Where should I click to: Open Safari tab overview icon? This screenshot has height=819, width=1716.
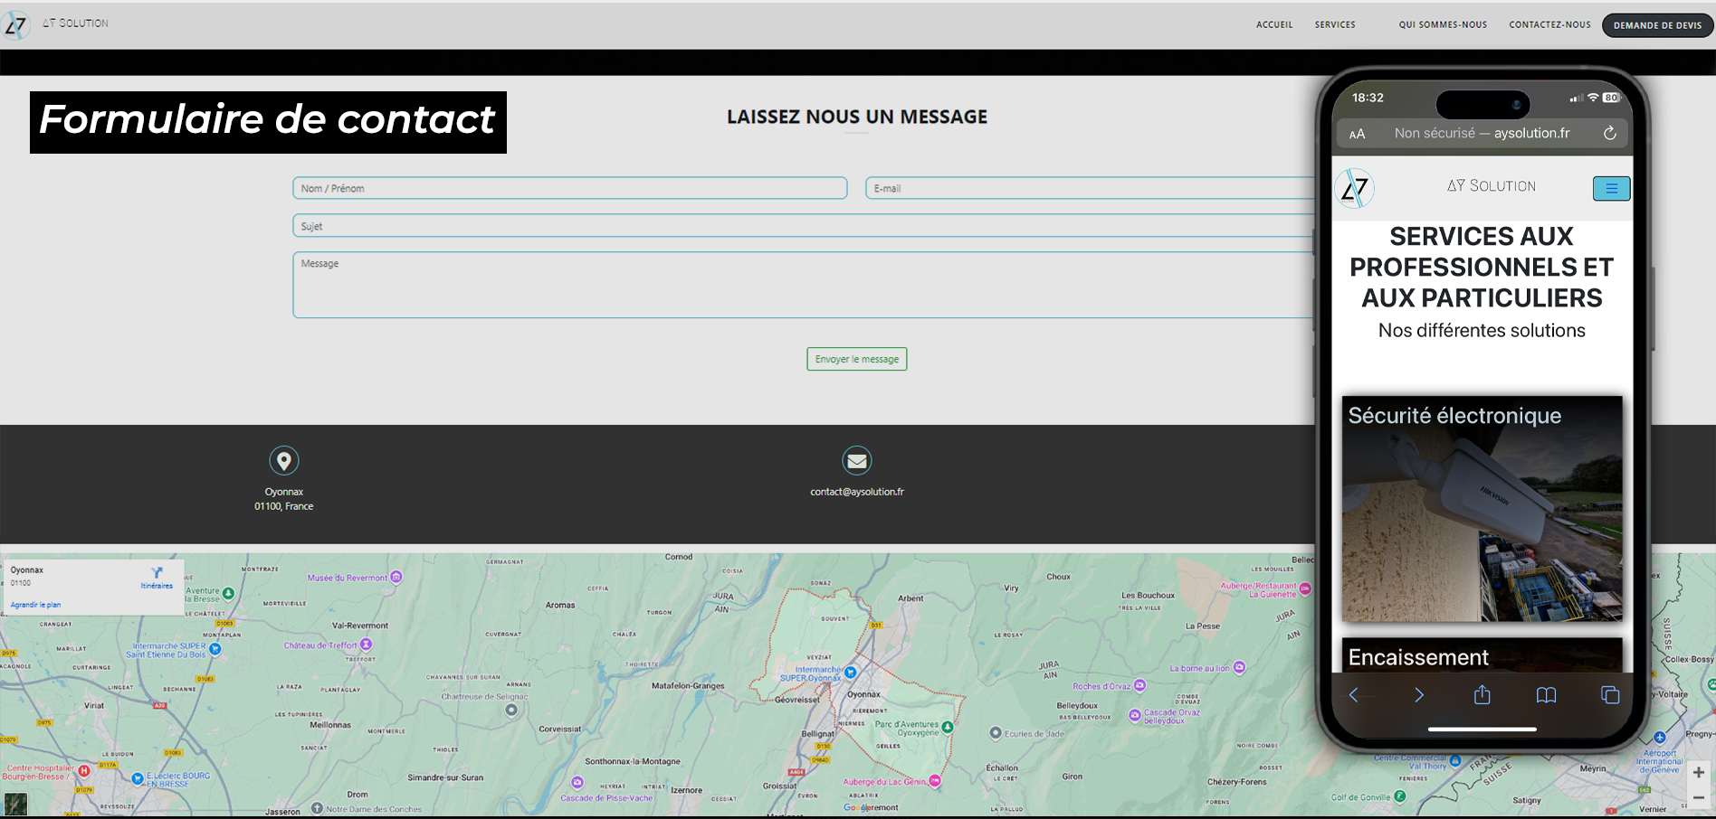[x=1610, y=694]
